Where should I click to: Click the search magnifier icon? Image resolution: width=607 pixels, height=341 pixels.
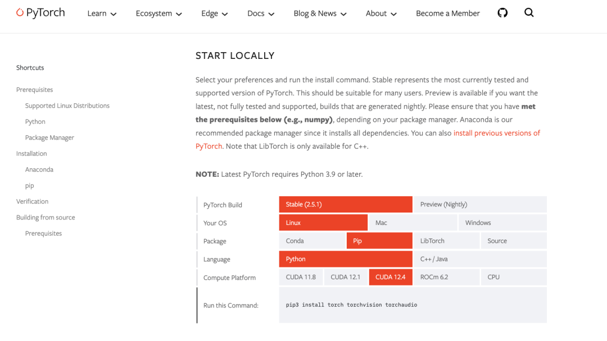(529, 13)
